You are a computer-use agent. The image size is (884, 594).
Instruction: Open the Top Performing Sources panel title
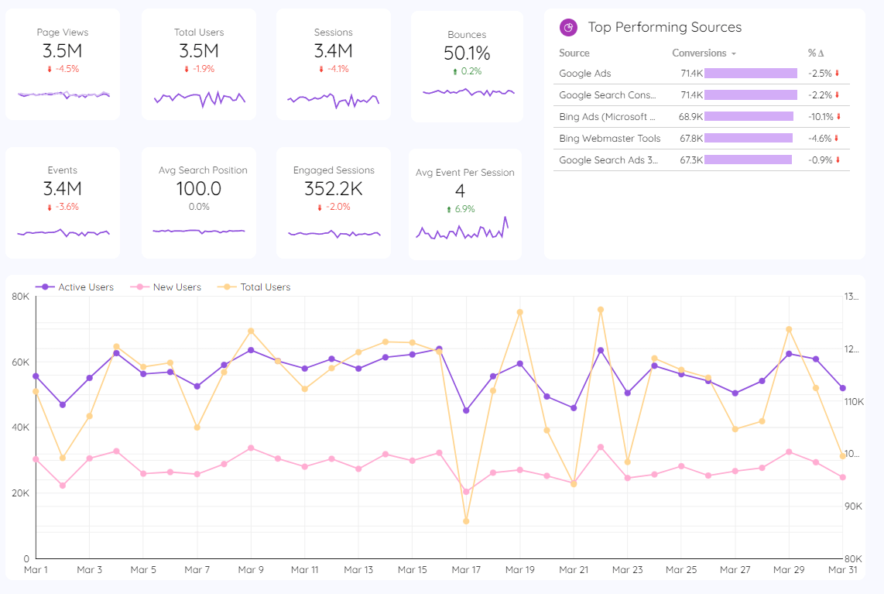coord(666,27)
